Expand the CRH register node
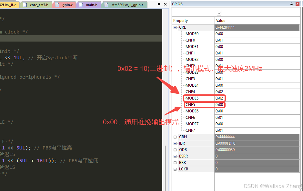The width and height of the screenshot is (303, 191). [x=175, y=137]
